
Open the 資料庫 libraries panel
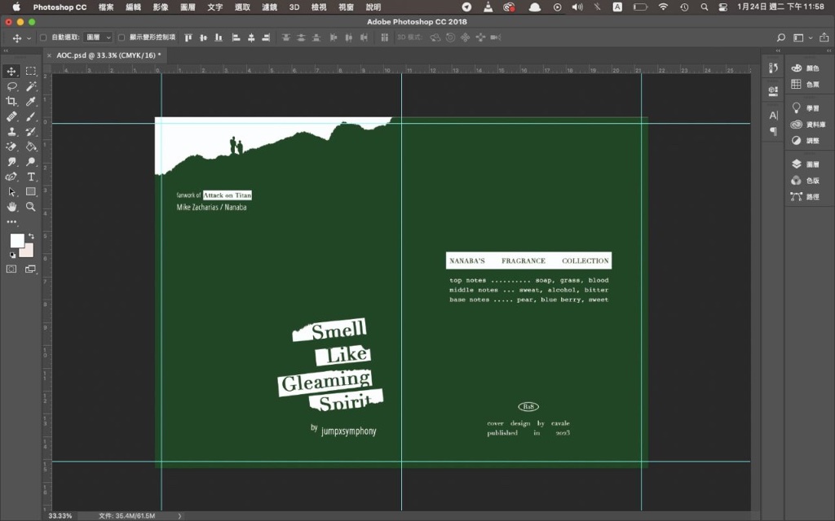coord(808,125)
